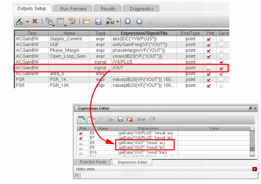The height and width of the screenshot is (184, 261).
Task: Open the dropdown arrow beside the add output icon
Action: click(x=27, y=22)
